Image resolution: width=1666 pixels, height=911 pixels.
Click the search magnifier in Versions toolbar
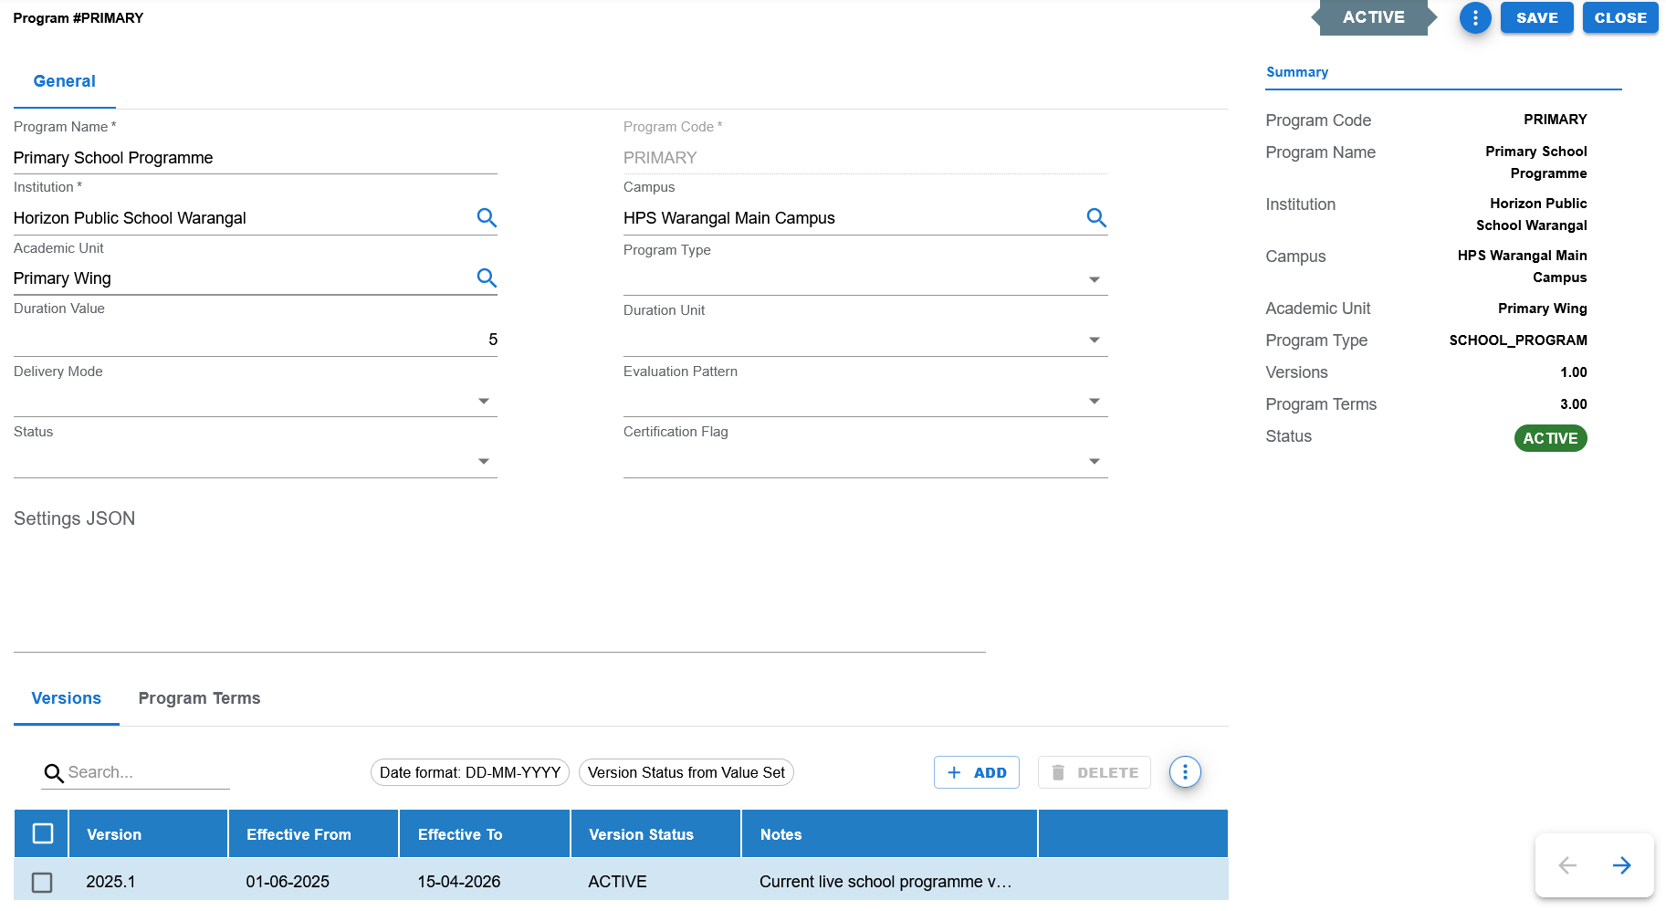click(54, 773)
